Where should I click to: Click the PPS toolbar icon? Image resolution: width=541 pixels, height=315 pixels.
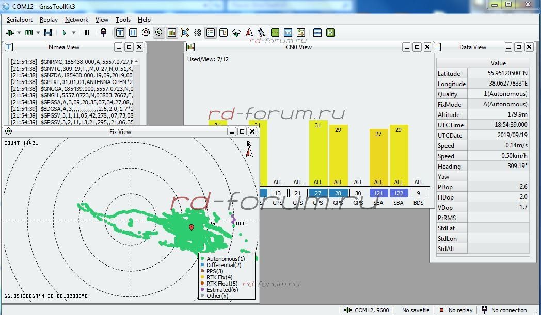tap(288, 32)
